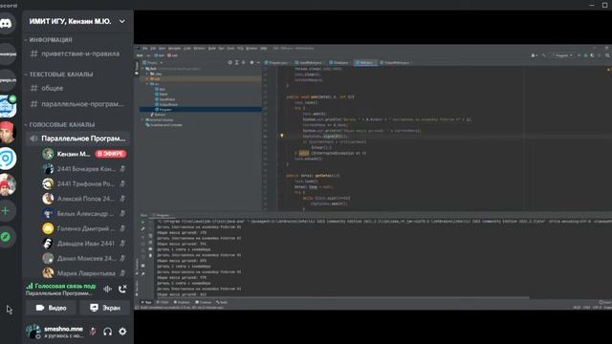The width and height of the screenshot is (612, 344).
Task: Click the speaker icon of voice channel
Action: pyautogui.click(x=34, y=139)
